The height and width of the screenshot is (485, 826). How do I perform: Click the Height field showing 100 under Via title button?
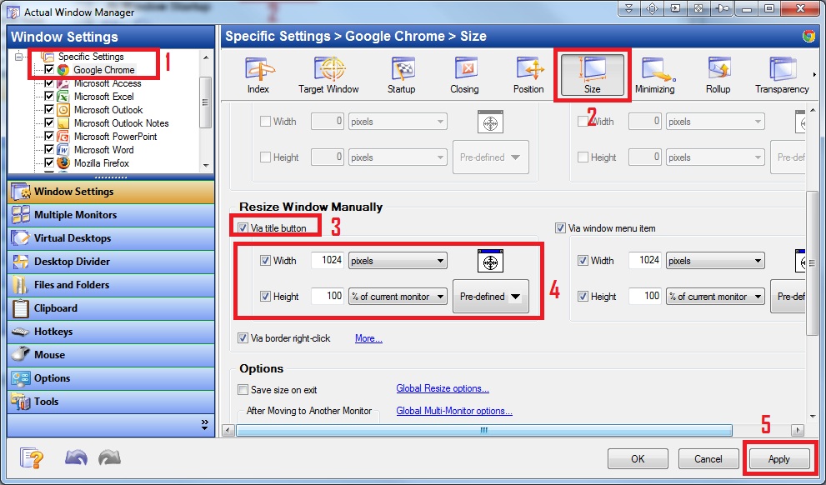pyautogui.click(x=328, y=296)
